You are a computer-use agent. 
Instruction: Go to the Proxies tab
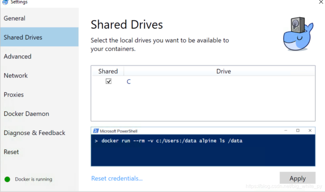tap(39, 94)
